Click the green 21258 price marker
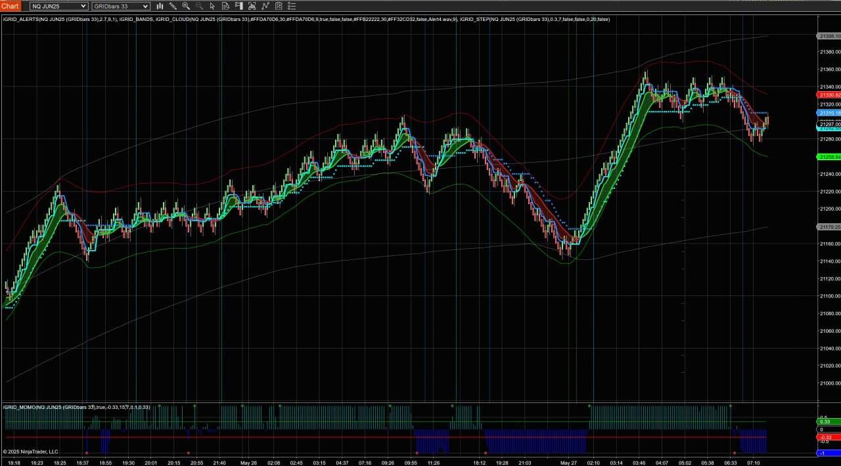This screenshot has width=841, height=466. click(829, 157)
